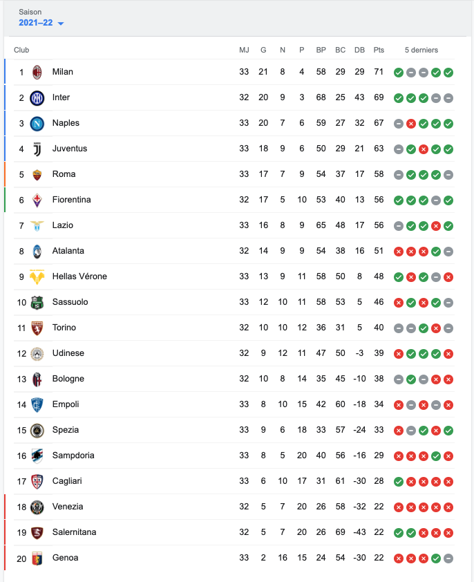
Task: Click the Torino club crest
Action: pyautogui.click(x=37, y=328)
